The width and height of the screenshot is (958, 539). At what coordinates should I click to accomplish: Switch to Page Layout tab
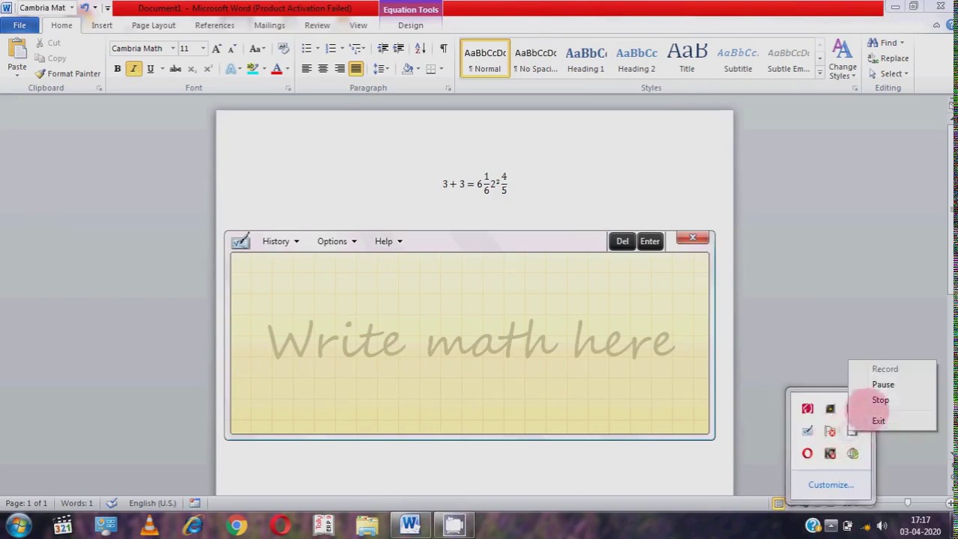click(153, 25)
